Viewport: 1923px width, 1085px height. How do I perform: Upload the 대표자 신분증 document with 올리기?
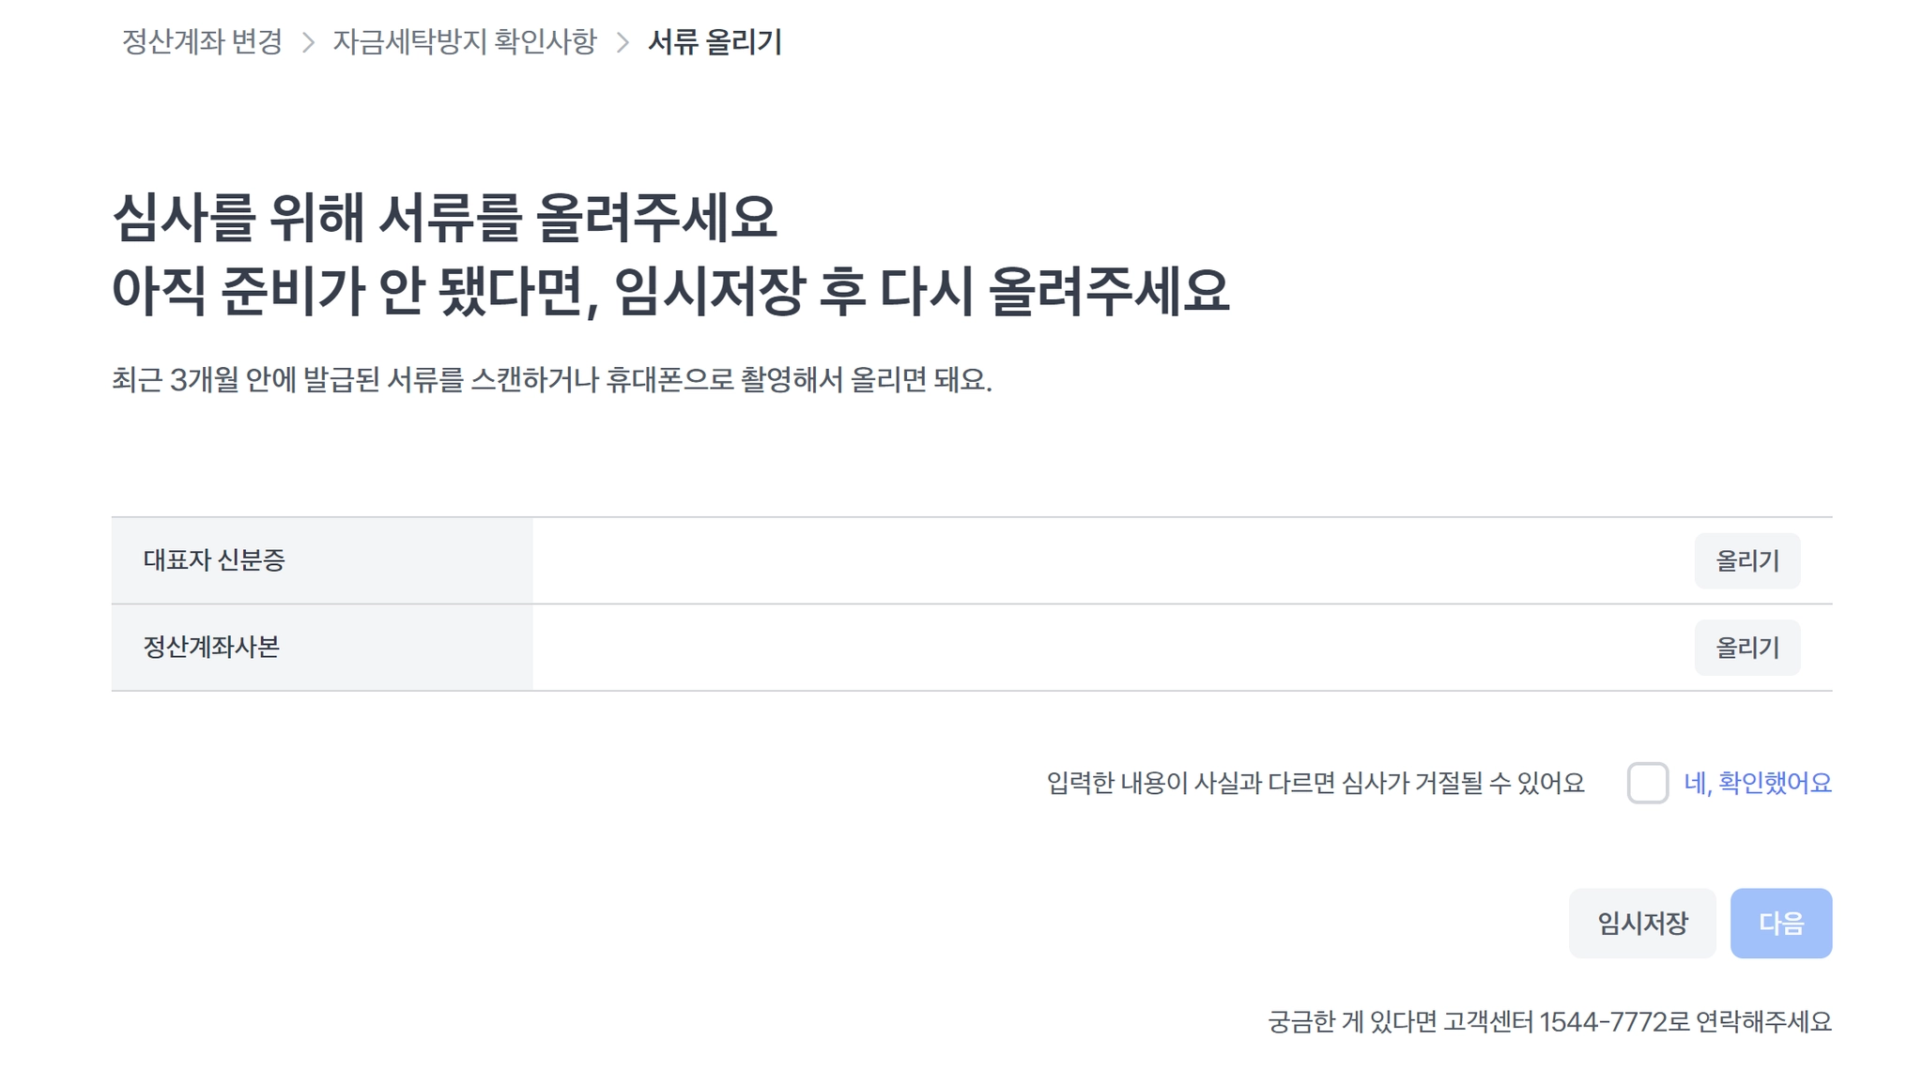(1746, 561)
